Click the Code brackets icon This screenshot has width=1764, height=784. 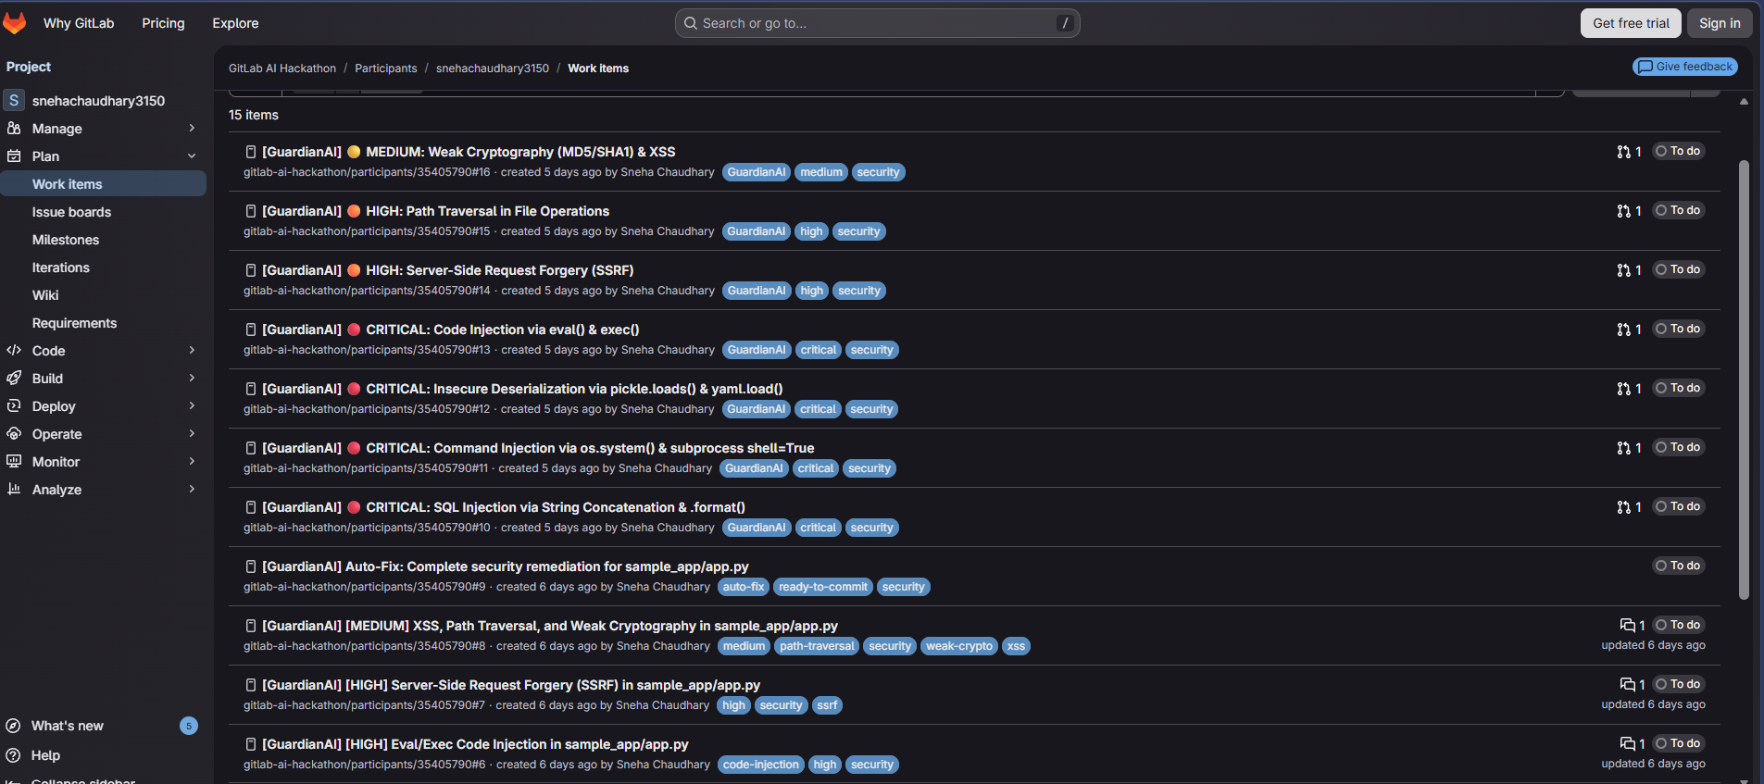click(x=14, y=351)
